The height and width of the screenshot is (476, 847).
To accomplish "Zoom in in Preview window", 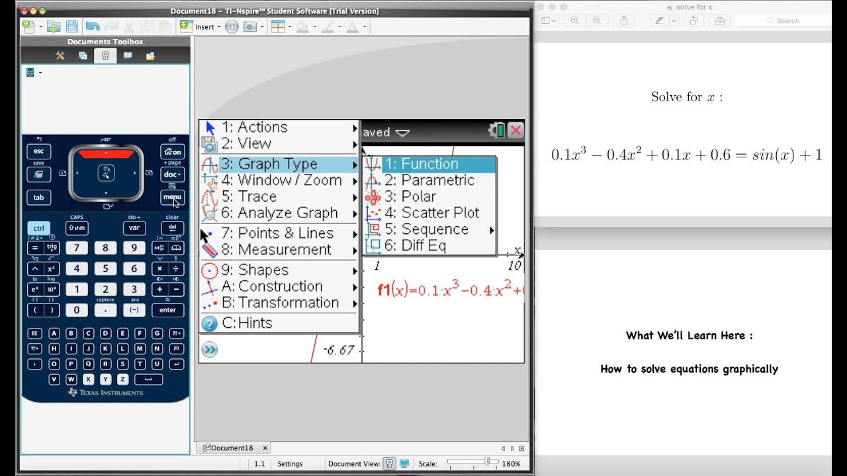I will coord(597,20).
